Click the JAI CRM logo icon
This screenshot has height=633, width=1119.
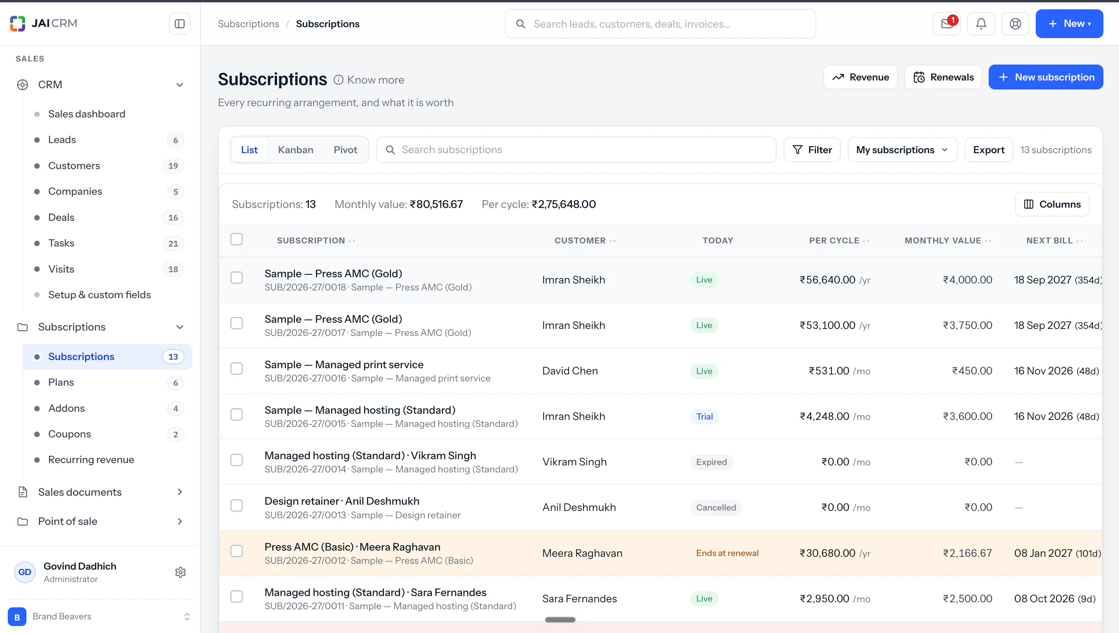click(18, 23)
